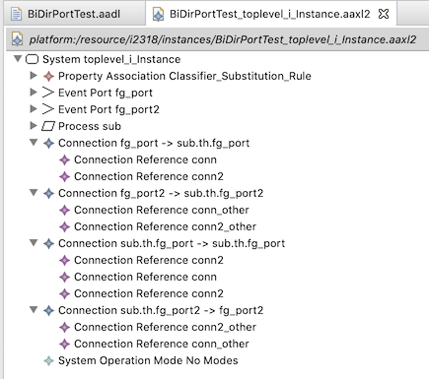
Task: Click the Event Port fg_port arrow icon
Action: [x=48, y=93]
